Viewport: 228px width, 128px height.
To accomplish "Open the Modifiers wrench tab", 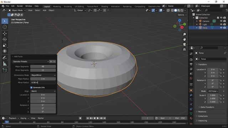I will [x=191, y=95].
